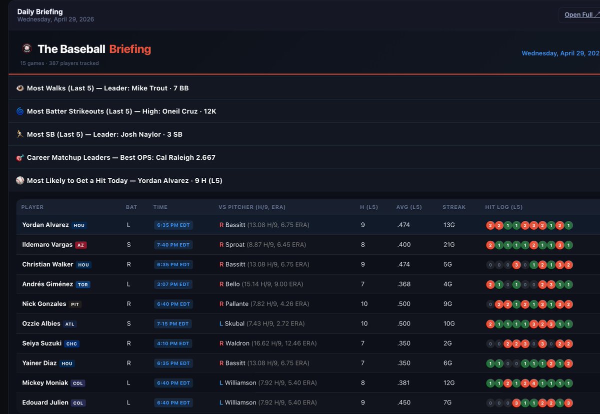Select player Seiya Suzuki
The image size is (600, 414).
pos(42,343)
